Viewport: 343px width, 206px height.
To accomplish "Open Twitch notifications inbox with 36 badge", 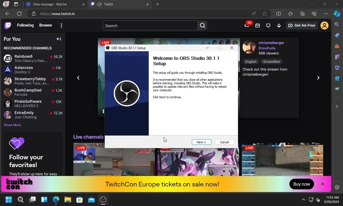I will point(247,25).
